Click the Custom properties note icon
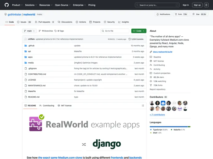Image resolution: width=213 pixels, height=159 pixels. 151,73
